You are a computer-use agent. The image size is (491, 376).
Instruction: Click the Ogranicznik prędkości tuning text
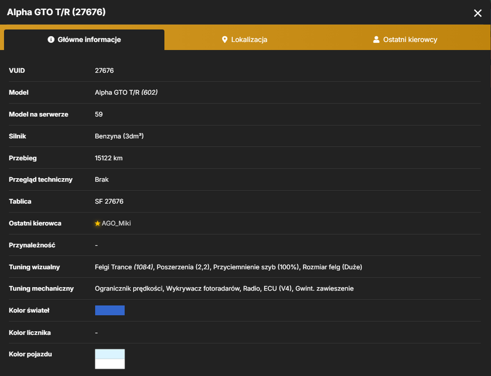coord(129,288)
